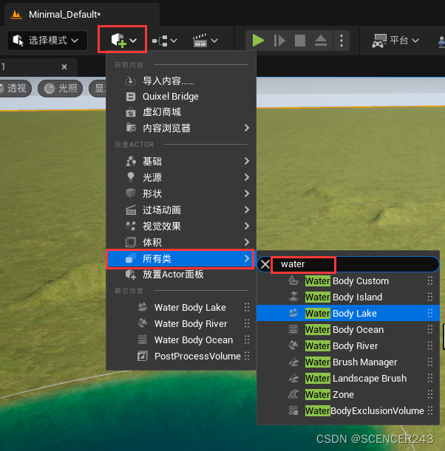
Task: Click recent PostProcessVolume entry
Action: pyautogui.click(x=181, y=357)
